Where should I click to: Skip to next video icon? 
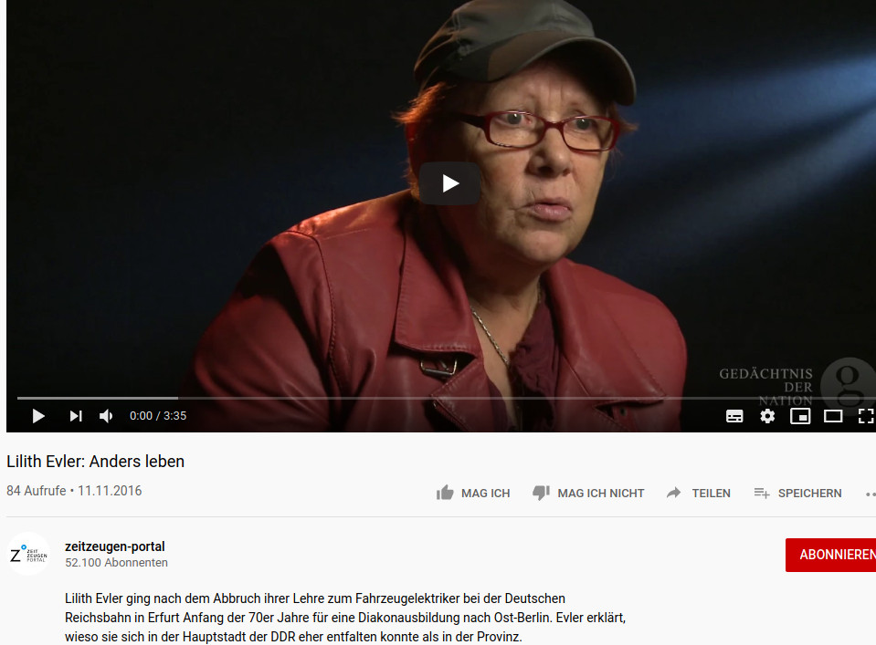click(x=76, y=416)
